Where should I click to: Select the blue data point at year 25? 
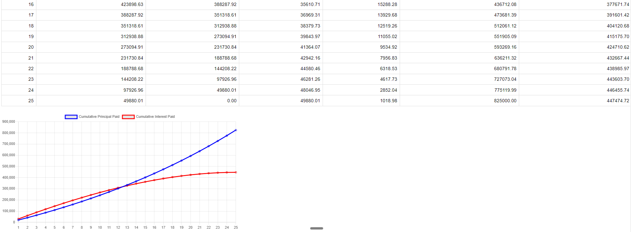[236, 130]
